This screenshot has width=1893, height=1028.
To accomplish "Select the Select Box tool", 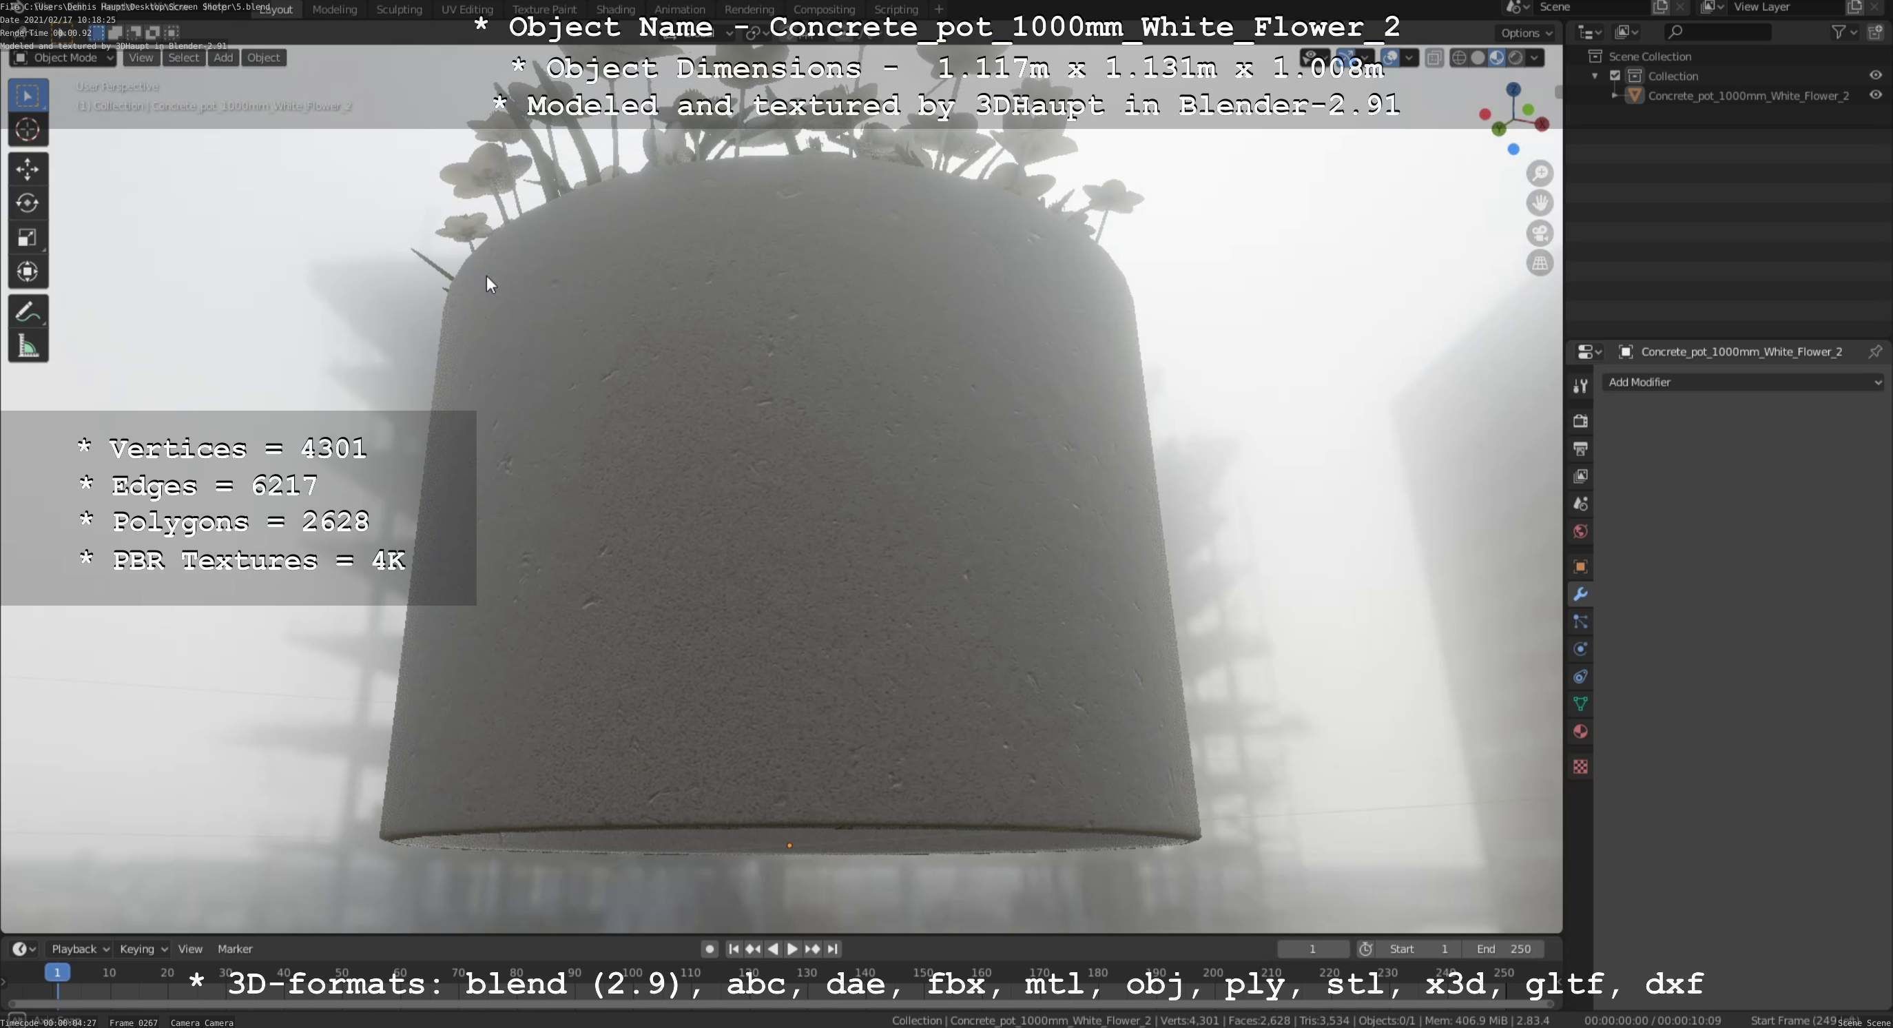I will pyautogui.click(x=28, y=96).
